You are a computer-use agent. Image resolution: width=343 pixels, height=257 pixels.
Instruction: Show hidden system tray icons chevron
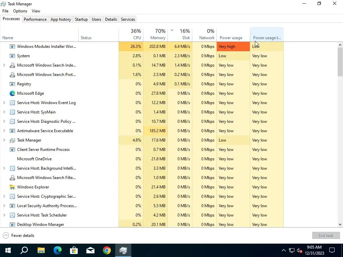point(283,250)
